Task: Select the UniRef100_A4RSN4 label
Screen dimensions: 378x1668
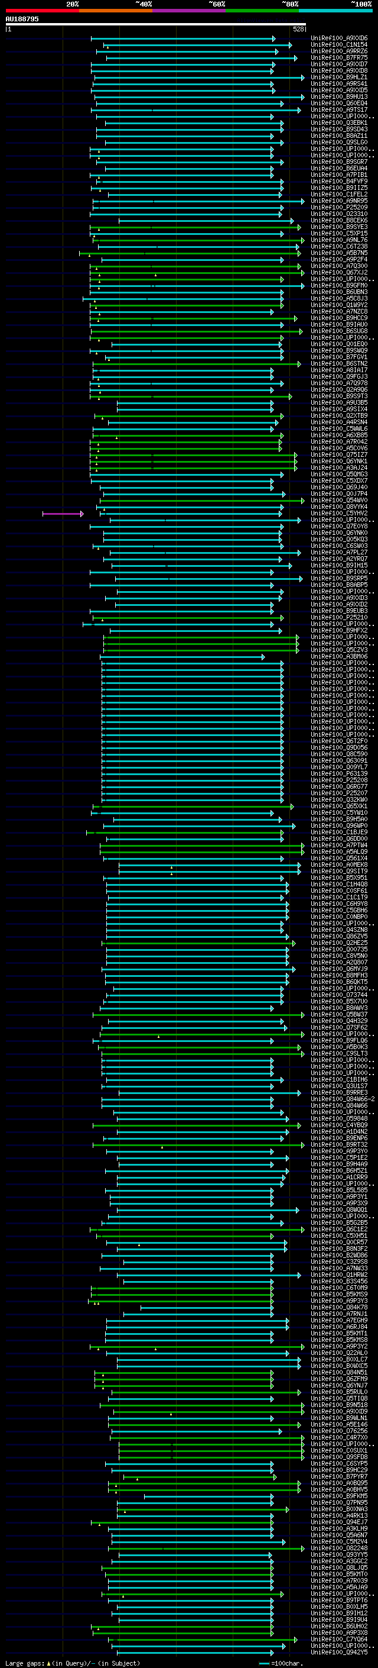Action: point(339,422)
